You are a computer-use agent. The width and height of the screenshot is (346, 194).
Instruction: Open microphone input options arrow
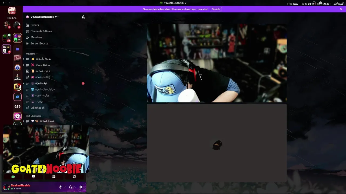pyautogui.click(x=65, y=187)
